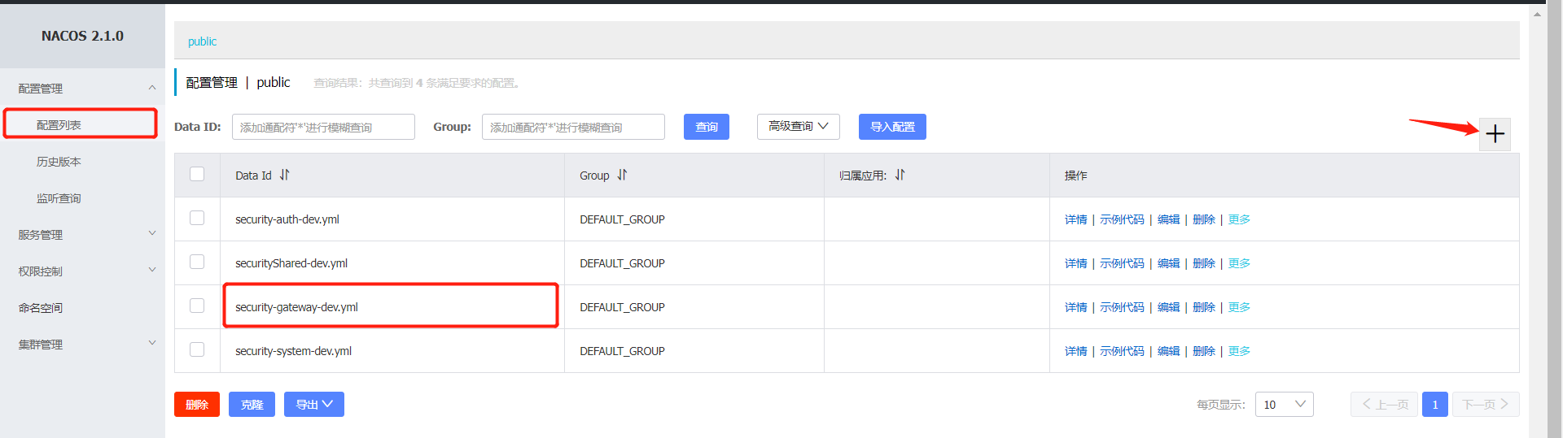Click the Data ID search input field

323,128
